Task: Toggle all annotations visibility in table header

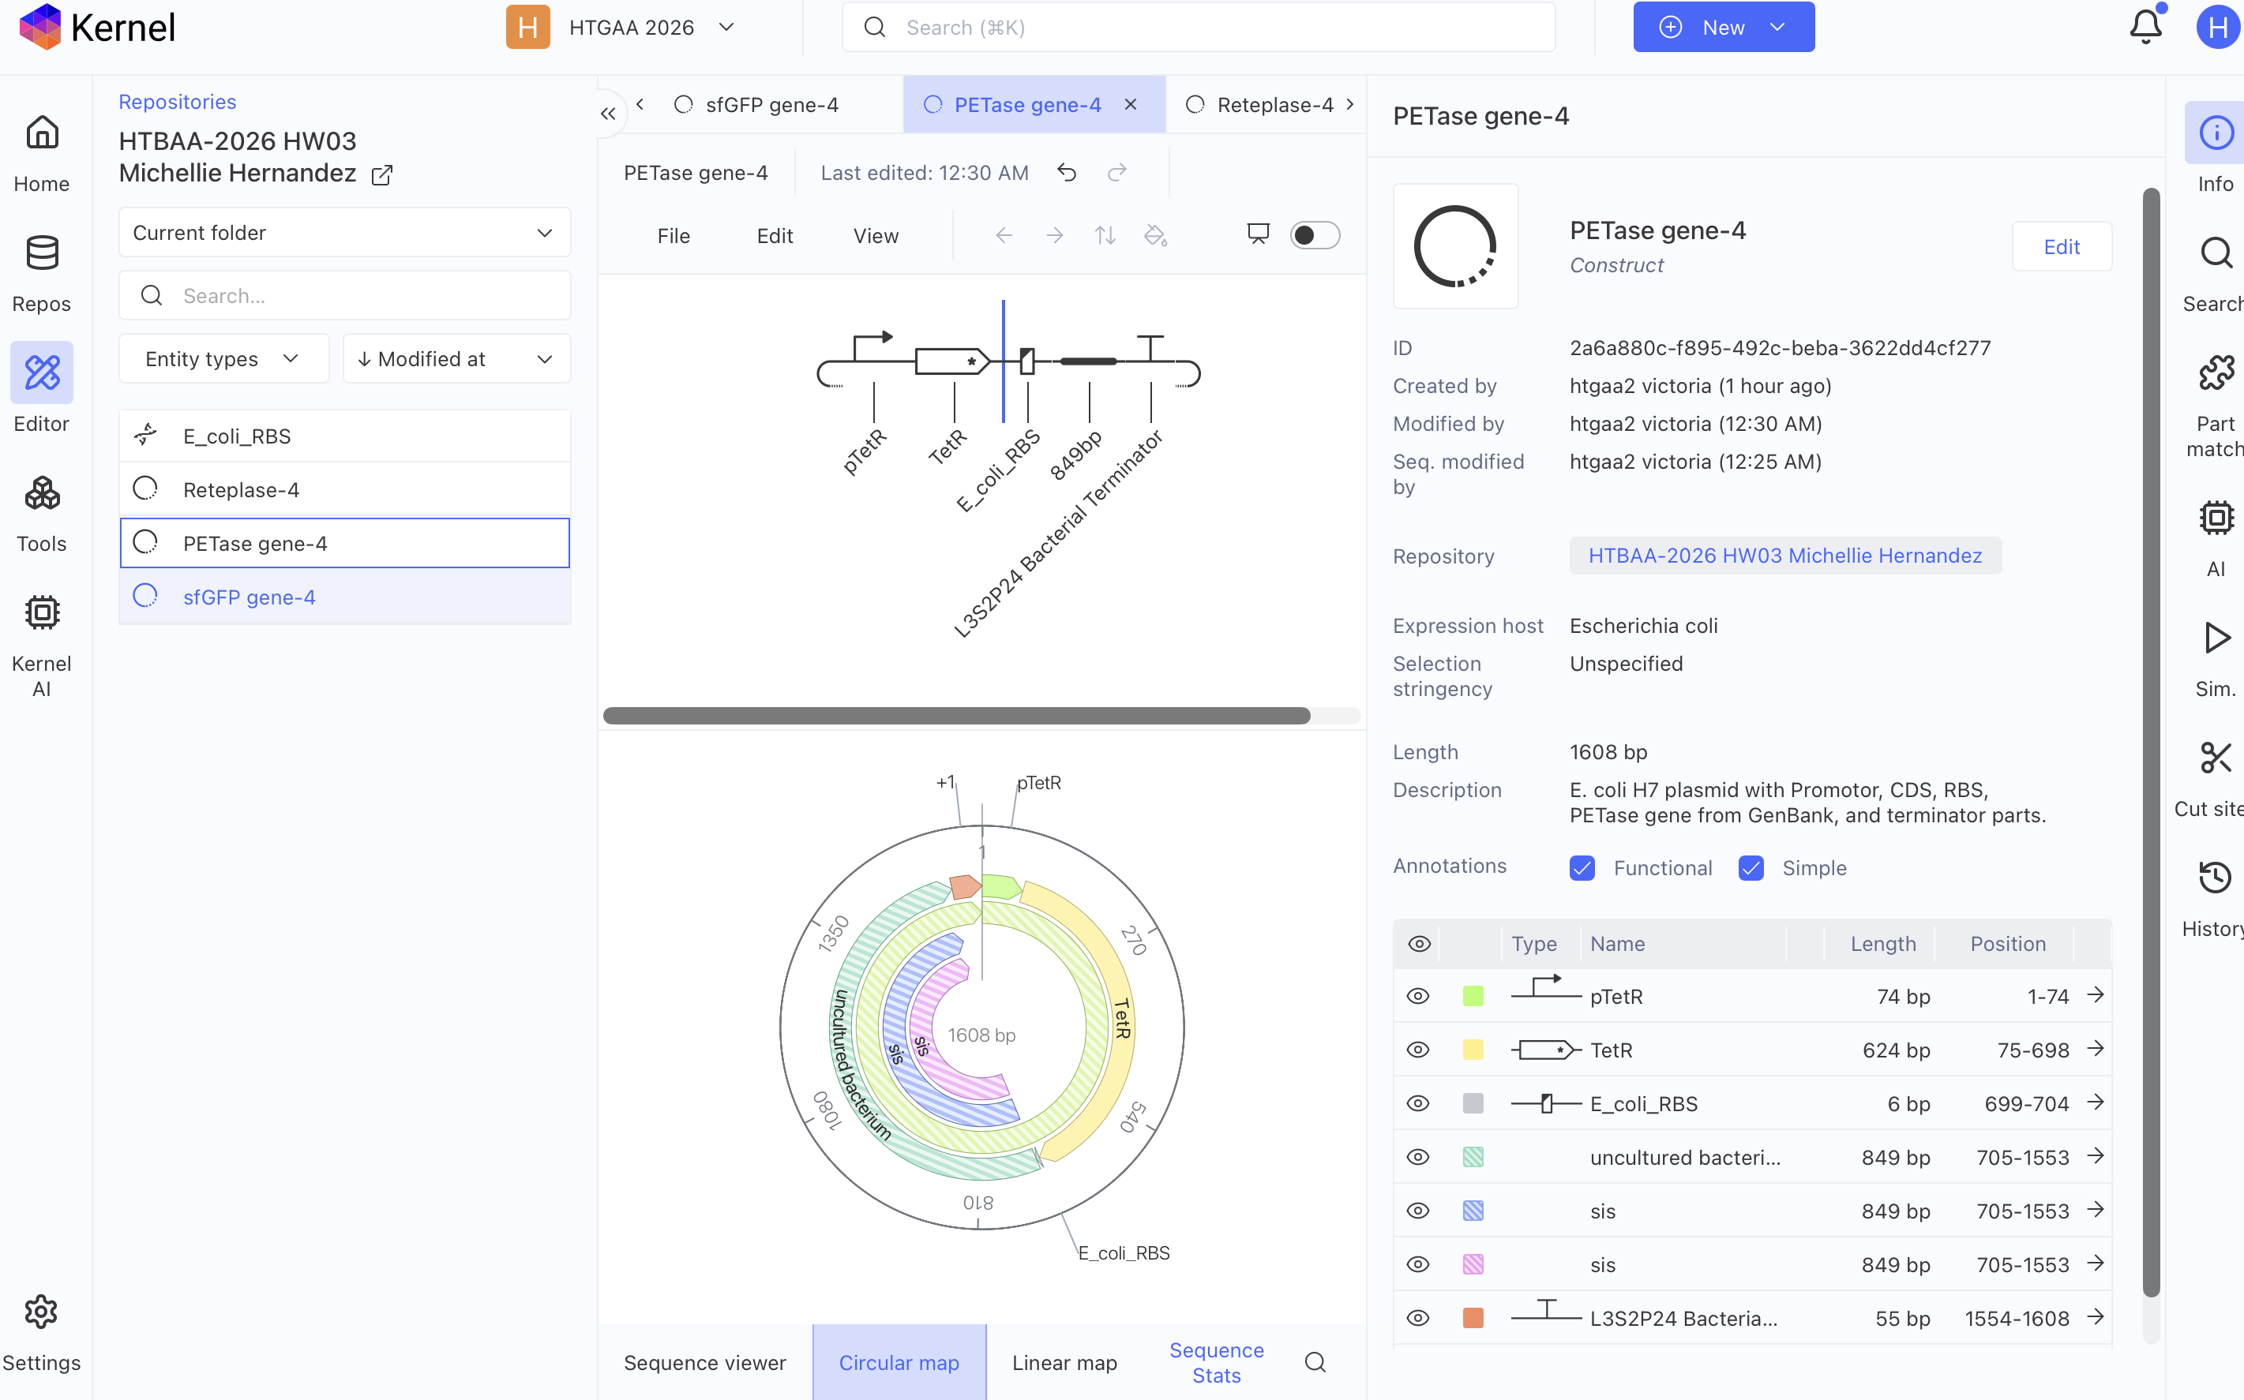Action: [1419, 944]
